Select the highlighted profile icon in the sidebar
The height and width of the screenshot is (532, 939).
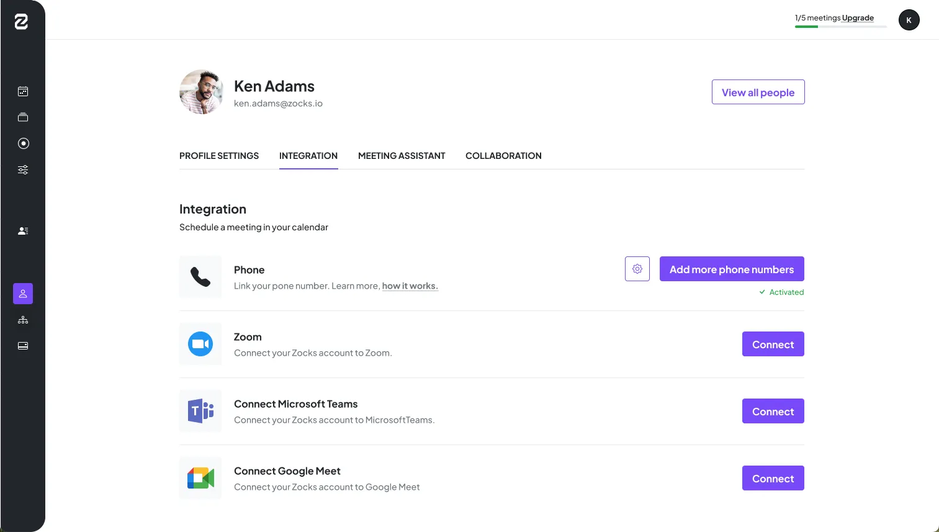23,294
